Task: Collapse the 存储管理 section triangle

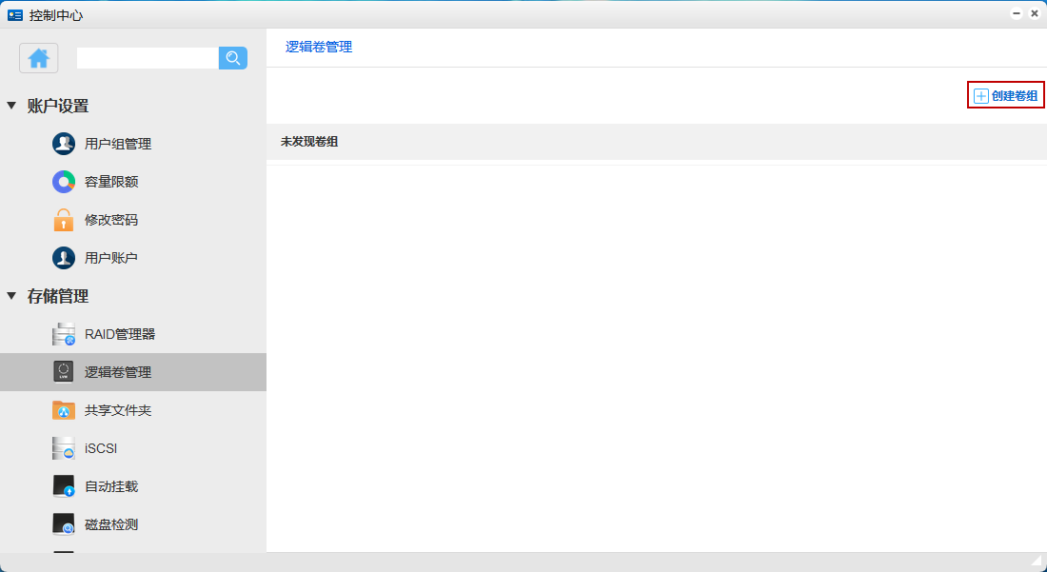Action: click(x=11, y=296)
